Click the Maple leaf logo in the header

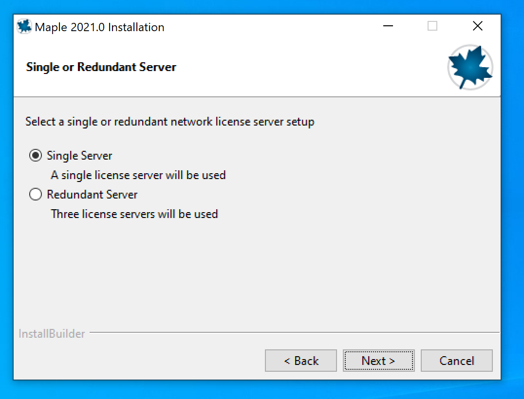tap(470, 68)
